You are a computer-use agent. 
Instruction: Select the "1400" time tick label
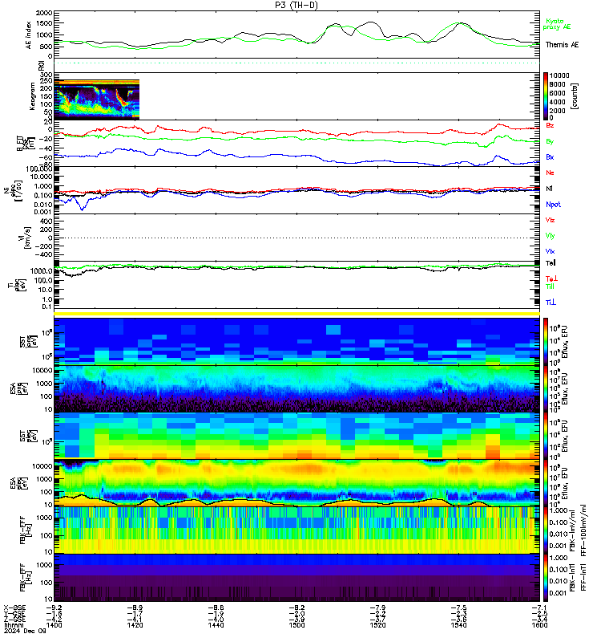54,625
